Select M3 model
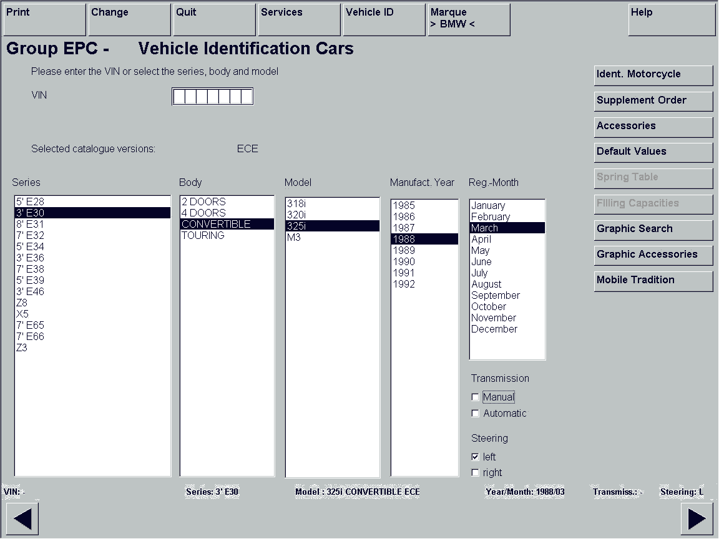719x539 pixels. (x=333, y=237)
